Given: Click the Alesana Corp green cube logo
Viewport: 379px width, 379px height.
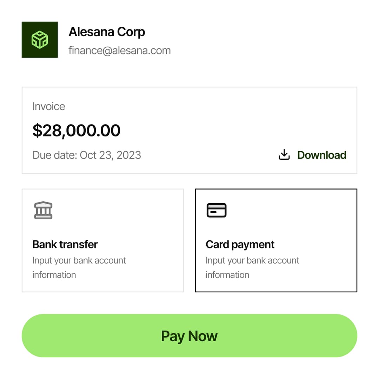Looking at the screenshot, I should [x=40, y=40].
